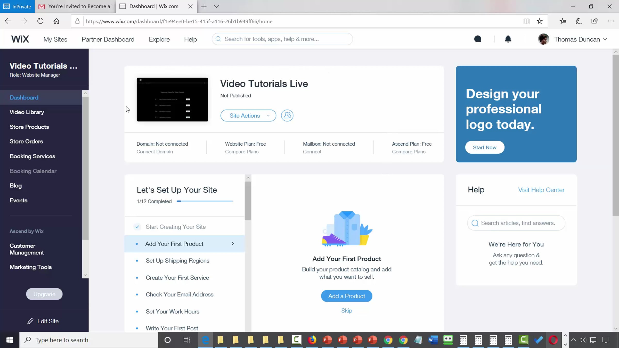Refresh the browser page
This screenshot has height=348, width=619.
point(40,21)
